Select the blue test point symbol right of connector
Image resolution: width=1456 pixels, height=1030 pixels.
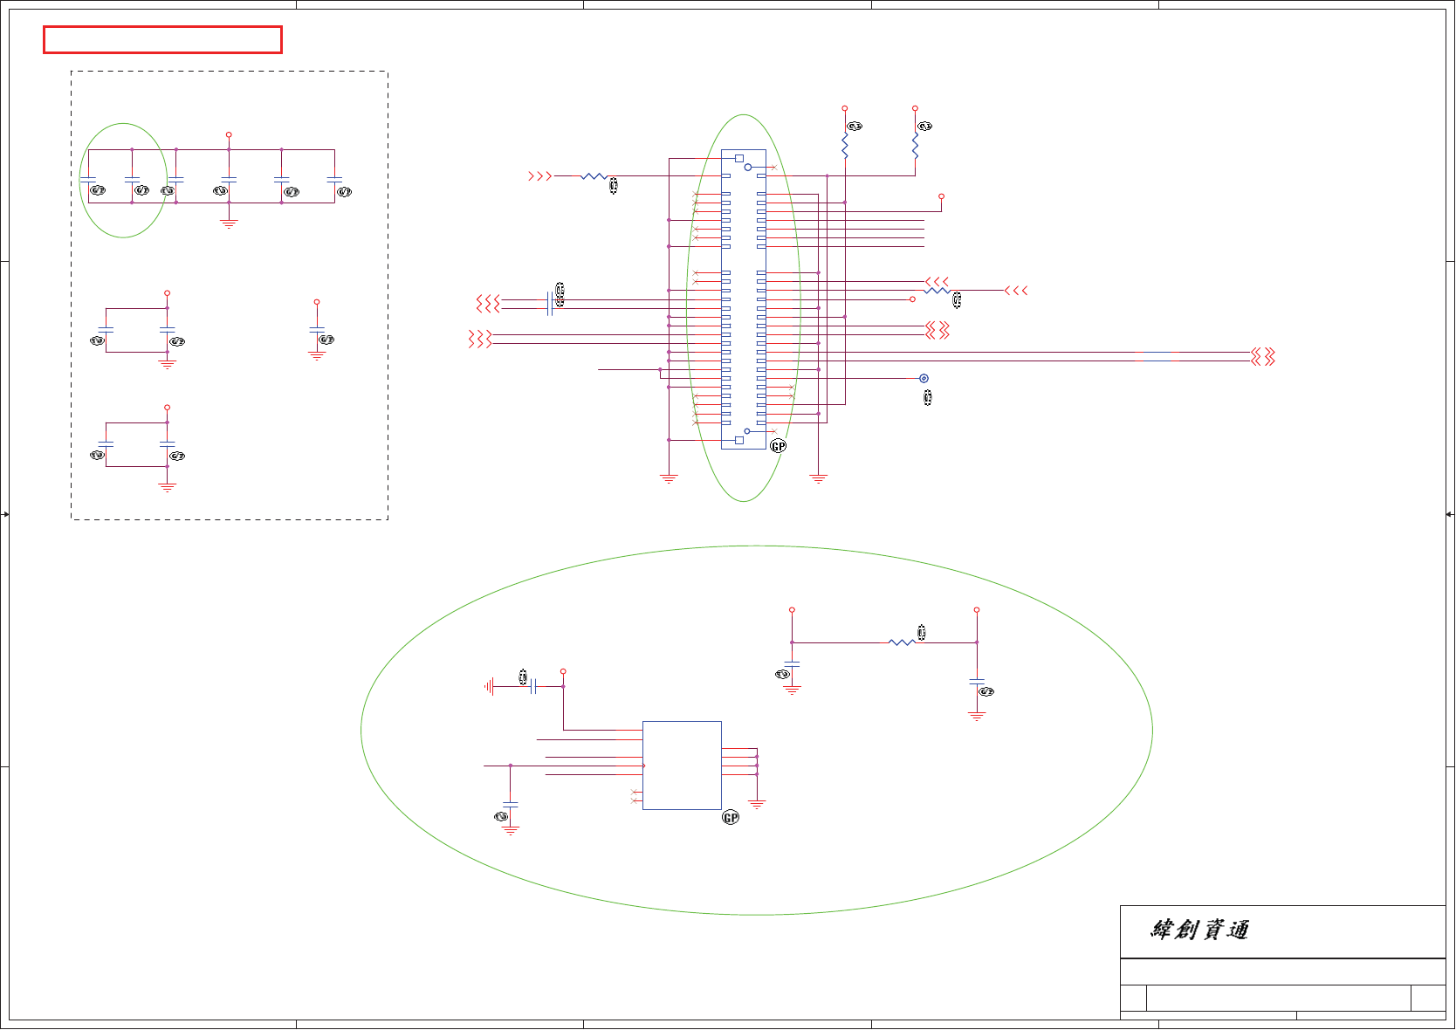924,378
